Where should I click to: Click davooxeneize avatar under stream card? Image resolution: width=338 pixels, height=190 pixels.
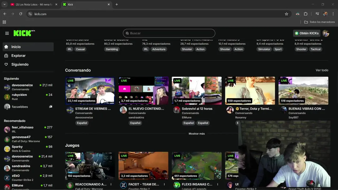click(x=70, y=110)
